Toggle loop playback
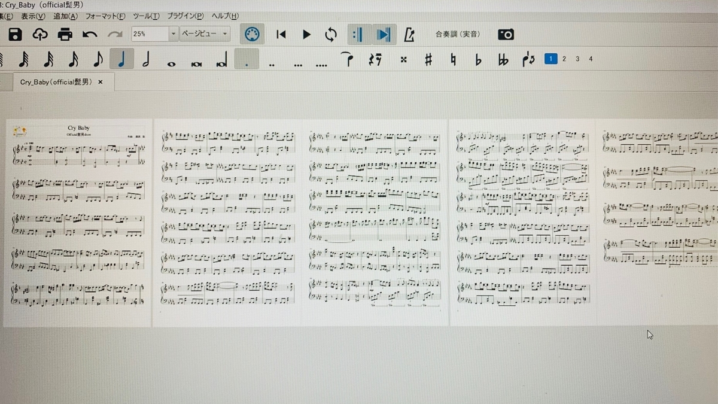 click(331, 35)
